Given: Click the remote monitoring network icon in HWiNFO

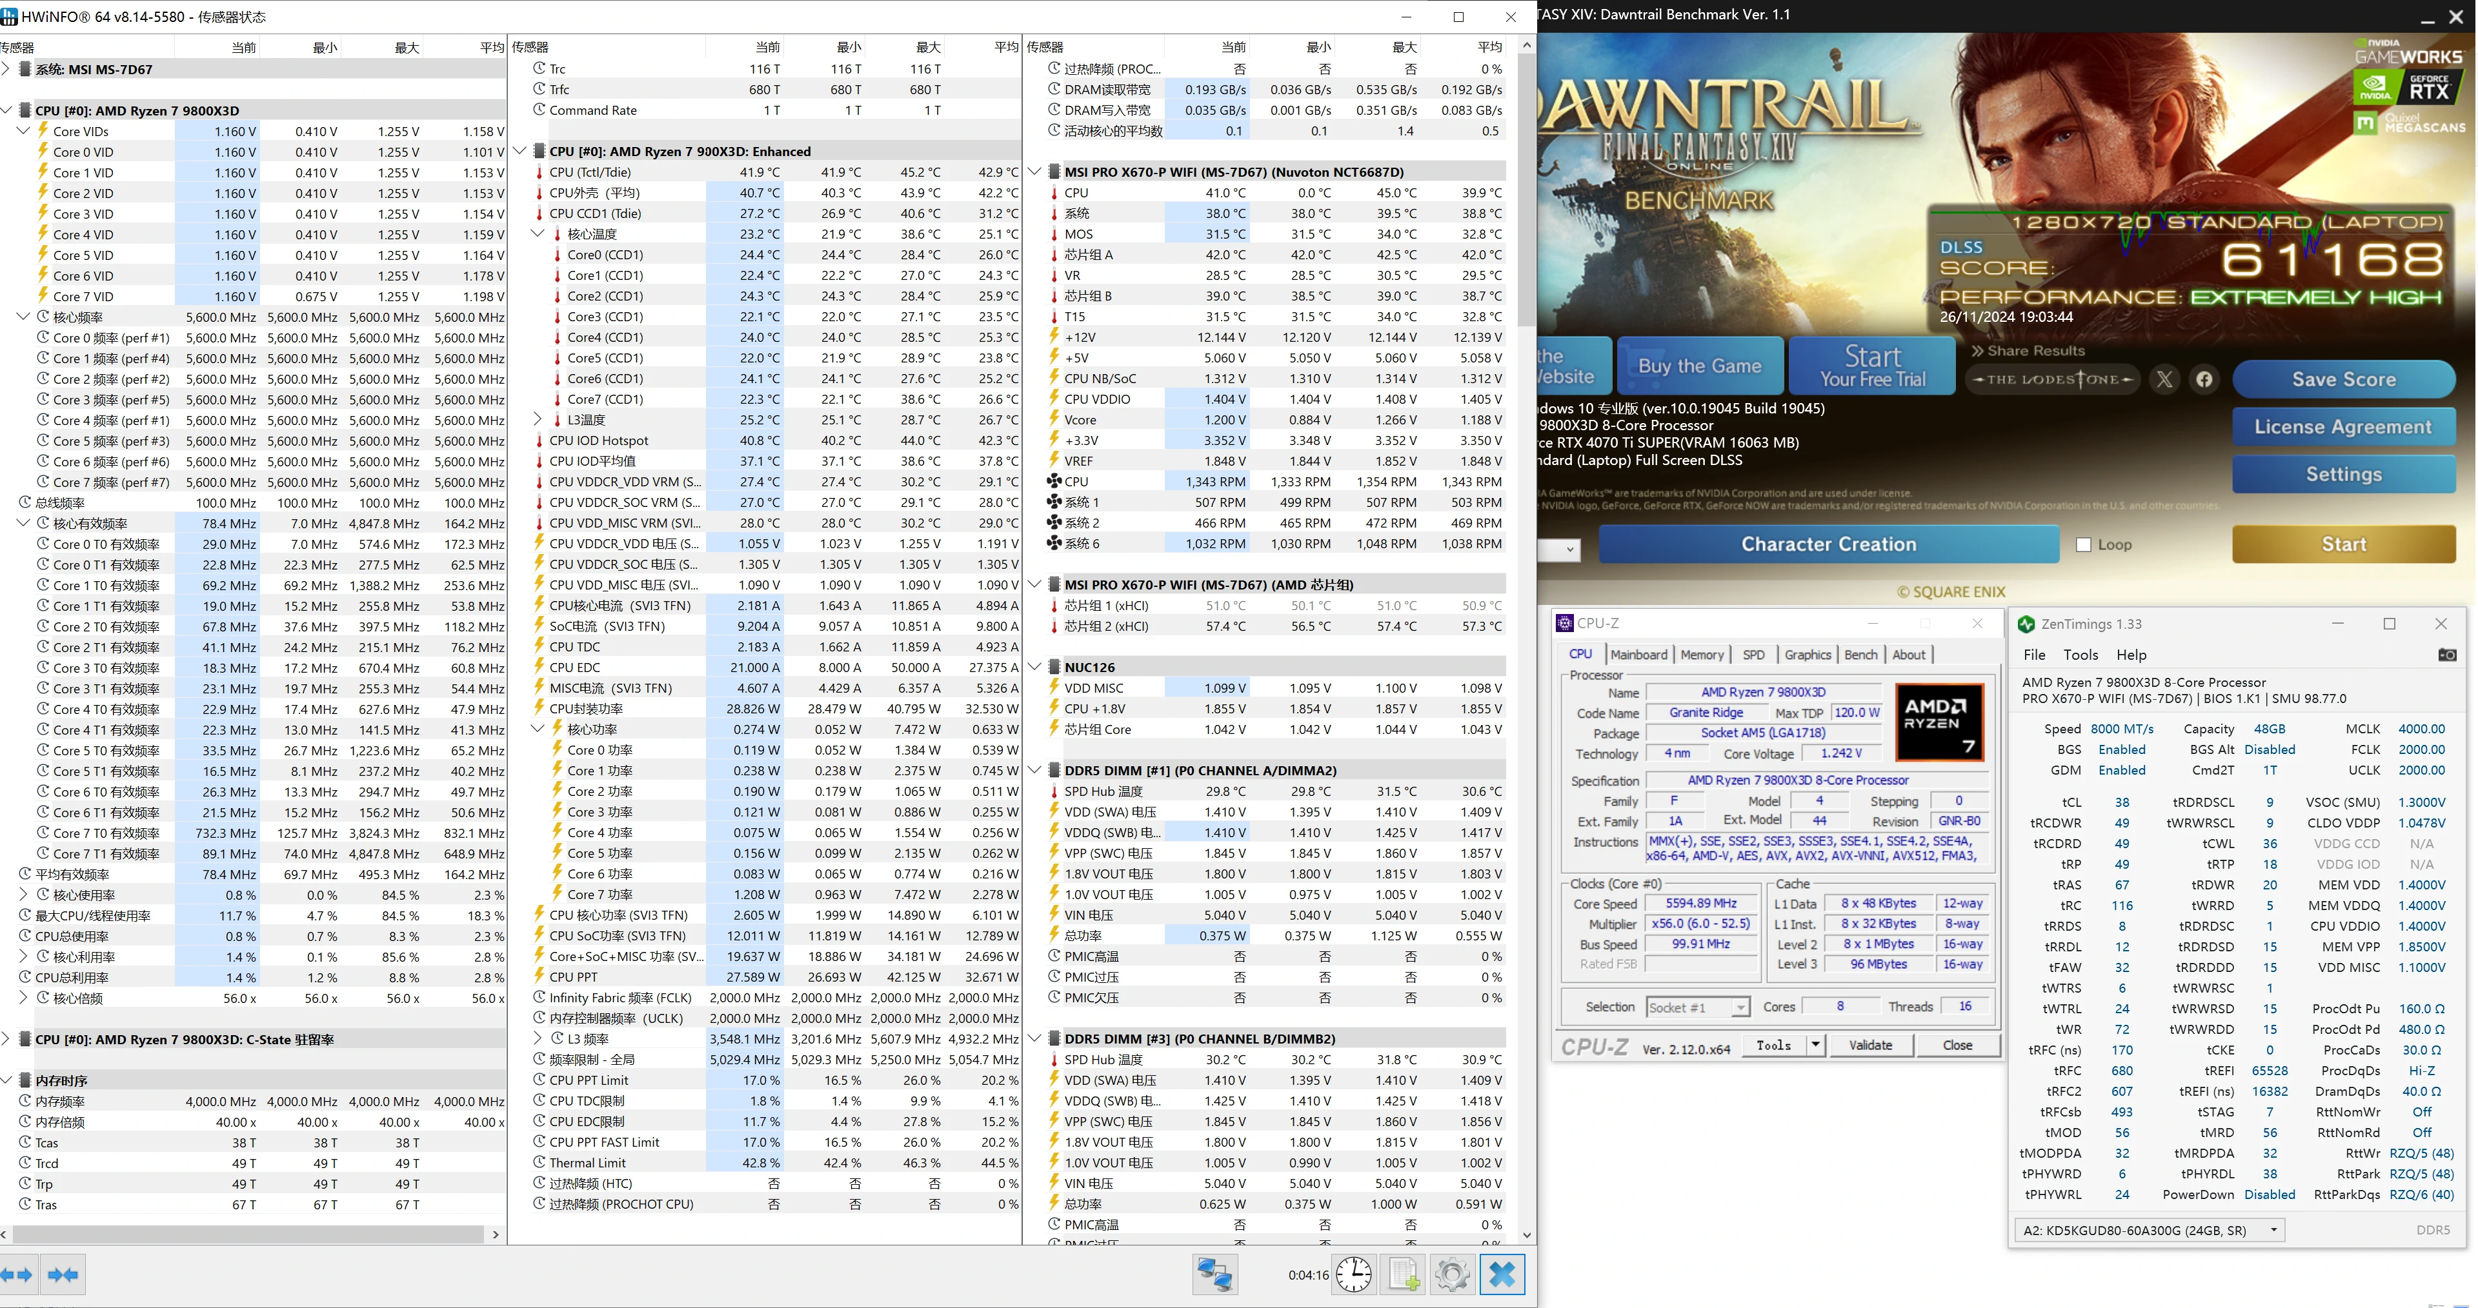Looking at the screenshot, I should coord(1215,1275).
